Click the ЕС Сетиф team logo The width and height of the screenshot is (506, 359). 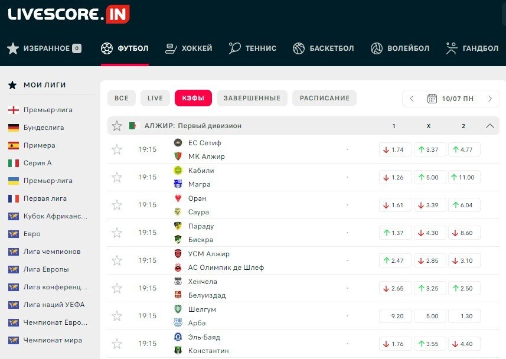click(x=178, y=143)
